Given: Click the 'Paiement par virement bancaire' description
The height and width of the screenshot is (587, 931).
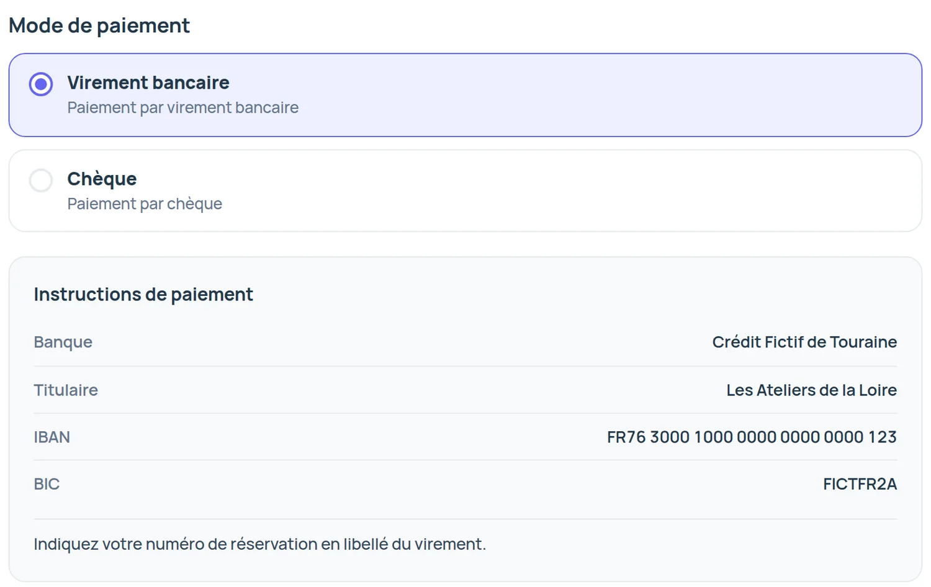Looking at the screenshot, I should (183, 107).
